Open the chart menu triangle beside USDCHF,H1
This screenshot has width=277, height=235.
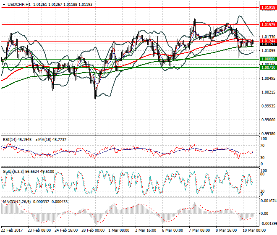tap(4, 5)
